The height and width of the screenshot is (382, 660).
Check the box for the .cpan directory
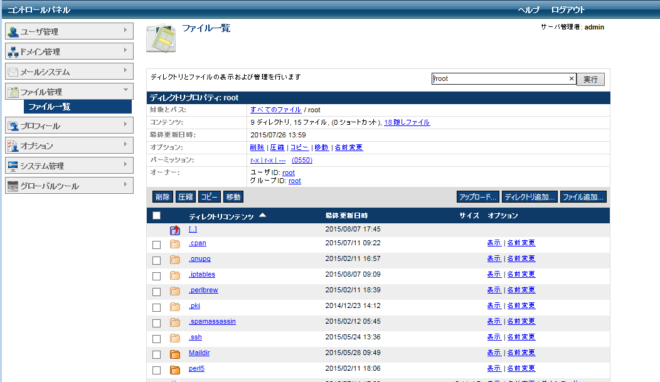tap(157, 245)
